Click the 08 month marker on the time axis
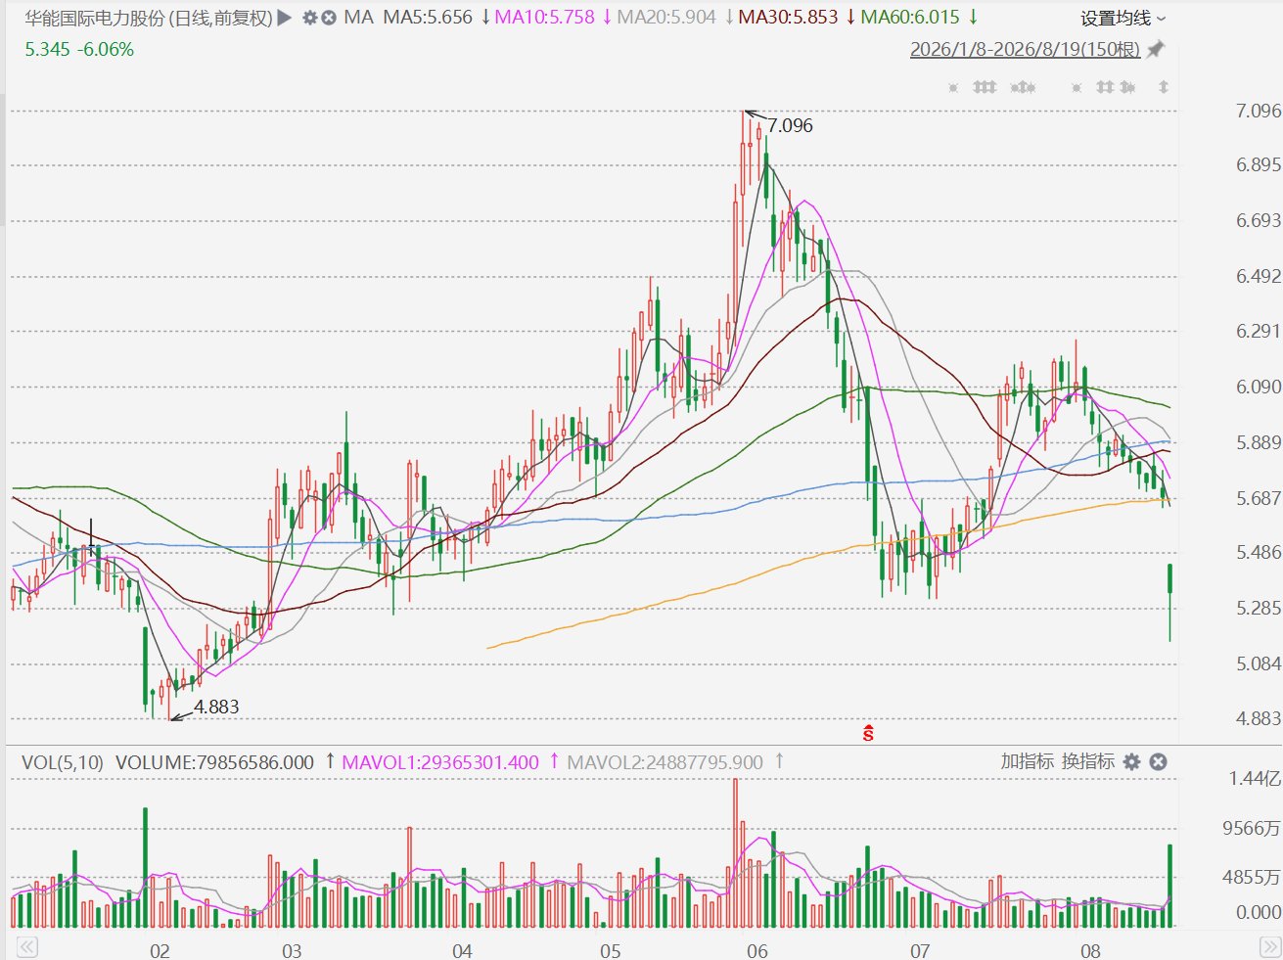Image resolution: width=1283 pixels, height=960 pixels. click(1090, 950)
